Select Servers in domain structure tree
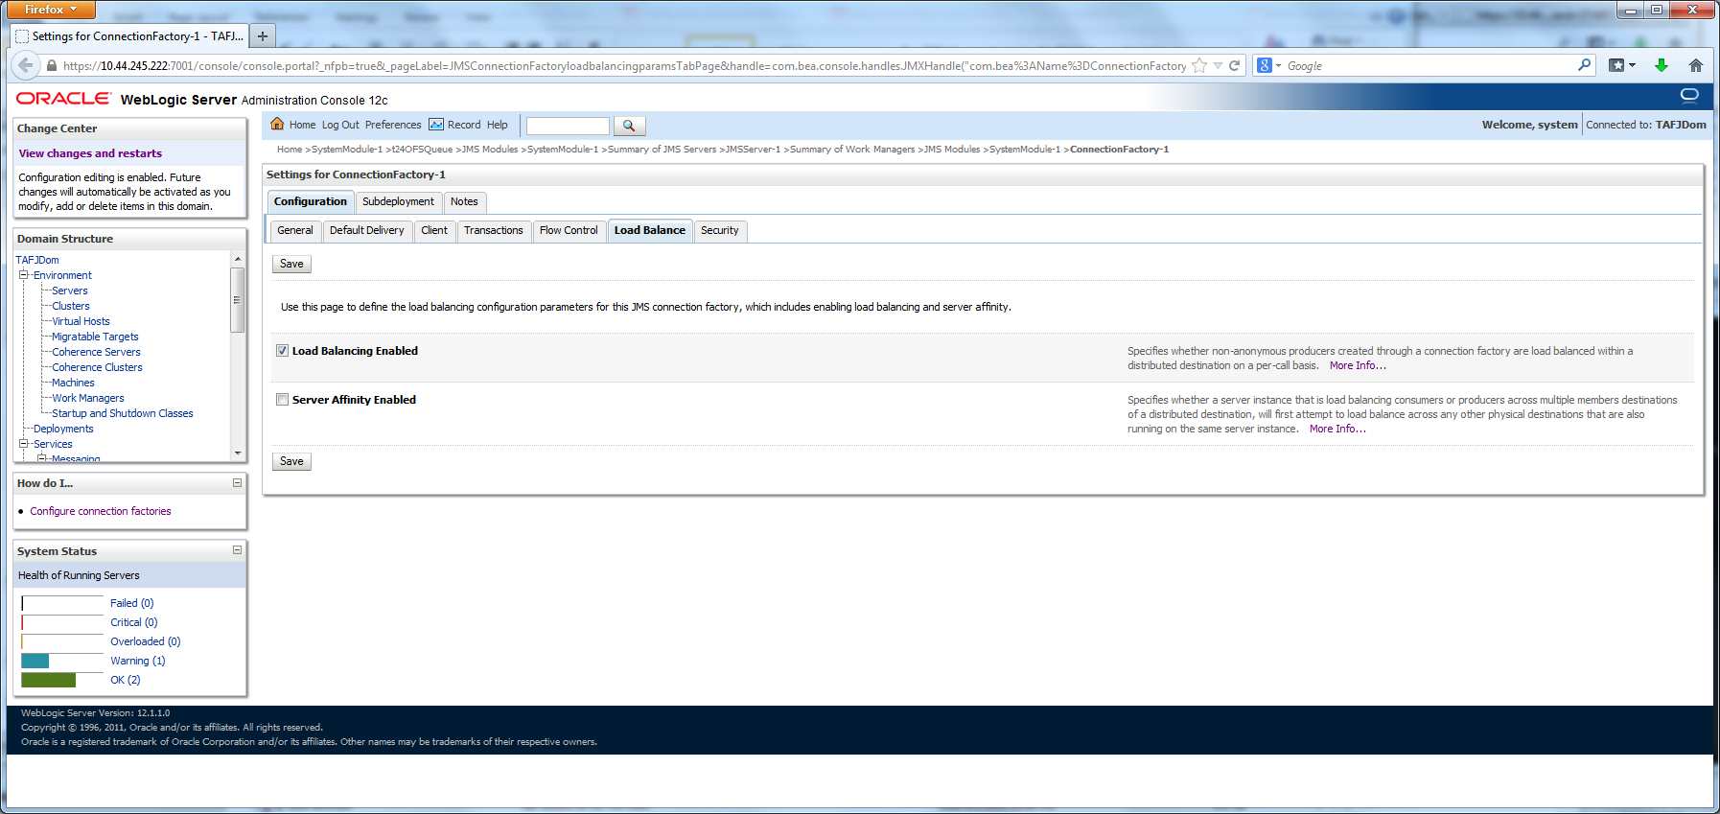The width and height of the screenshot is (1720, 814). pos(70,291)
